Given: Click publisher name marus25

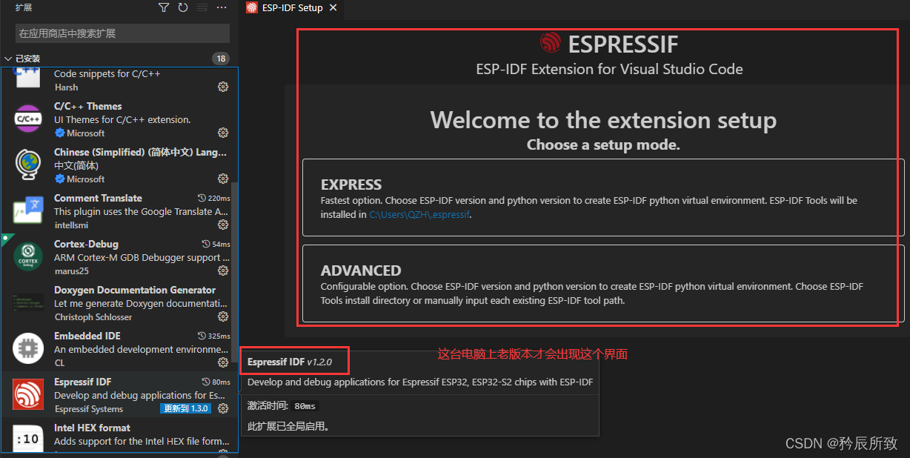Looking at the screenshot, I should click(x=70, y=271).
